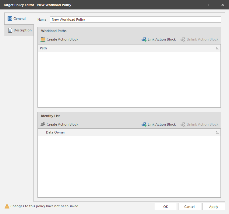229x214 pixels.
Task: Open the General tab
Action: (x=19, y=19)
